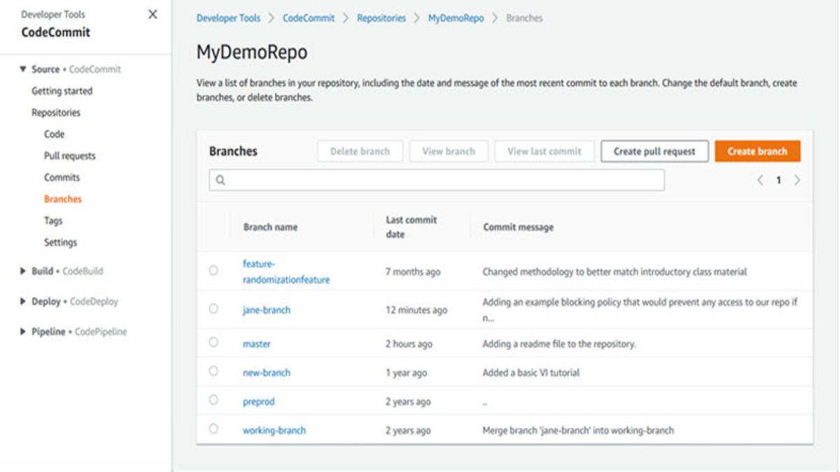Image resolution: width=840 pixels, height=472 pixels.
Task: Click the Create pull request button
Action: pos(653,150)
